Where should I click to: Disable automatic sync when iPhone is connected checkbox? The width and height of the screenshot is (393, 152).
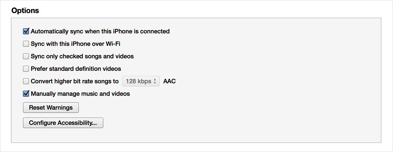(x=26, y=31)
